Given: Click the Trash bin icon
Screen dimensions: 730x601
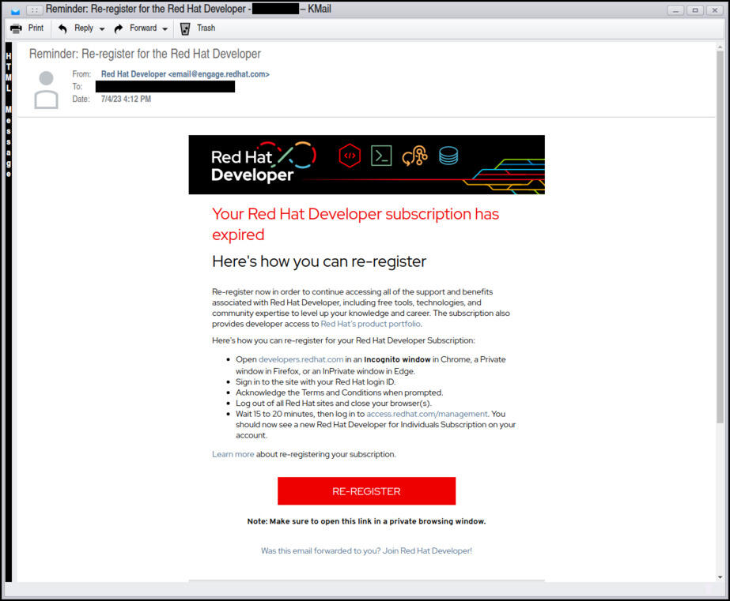Looking at the screenshot, I should pyautogui.click(x=185, y=28).
